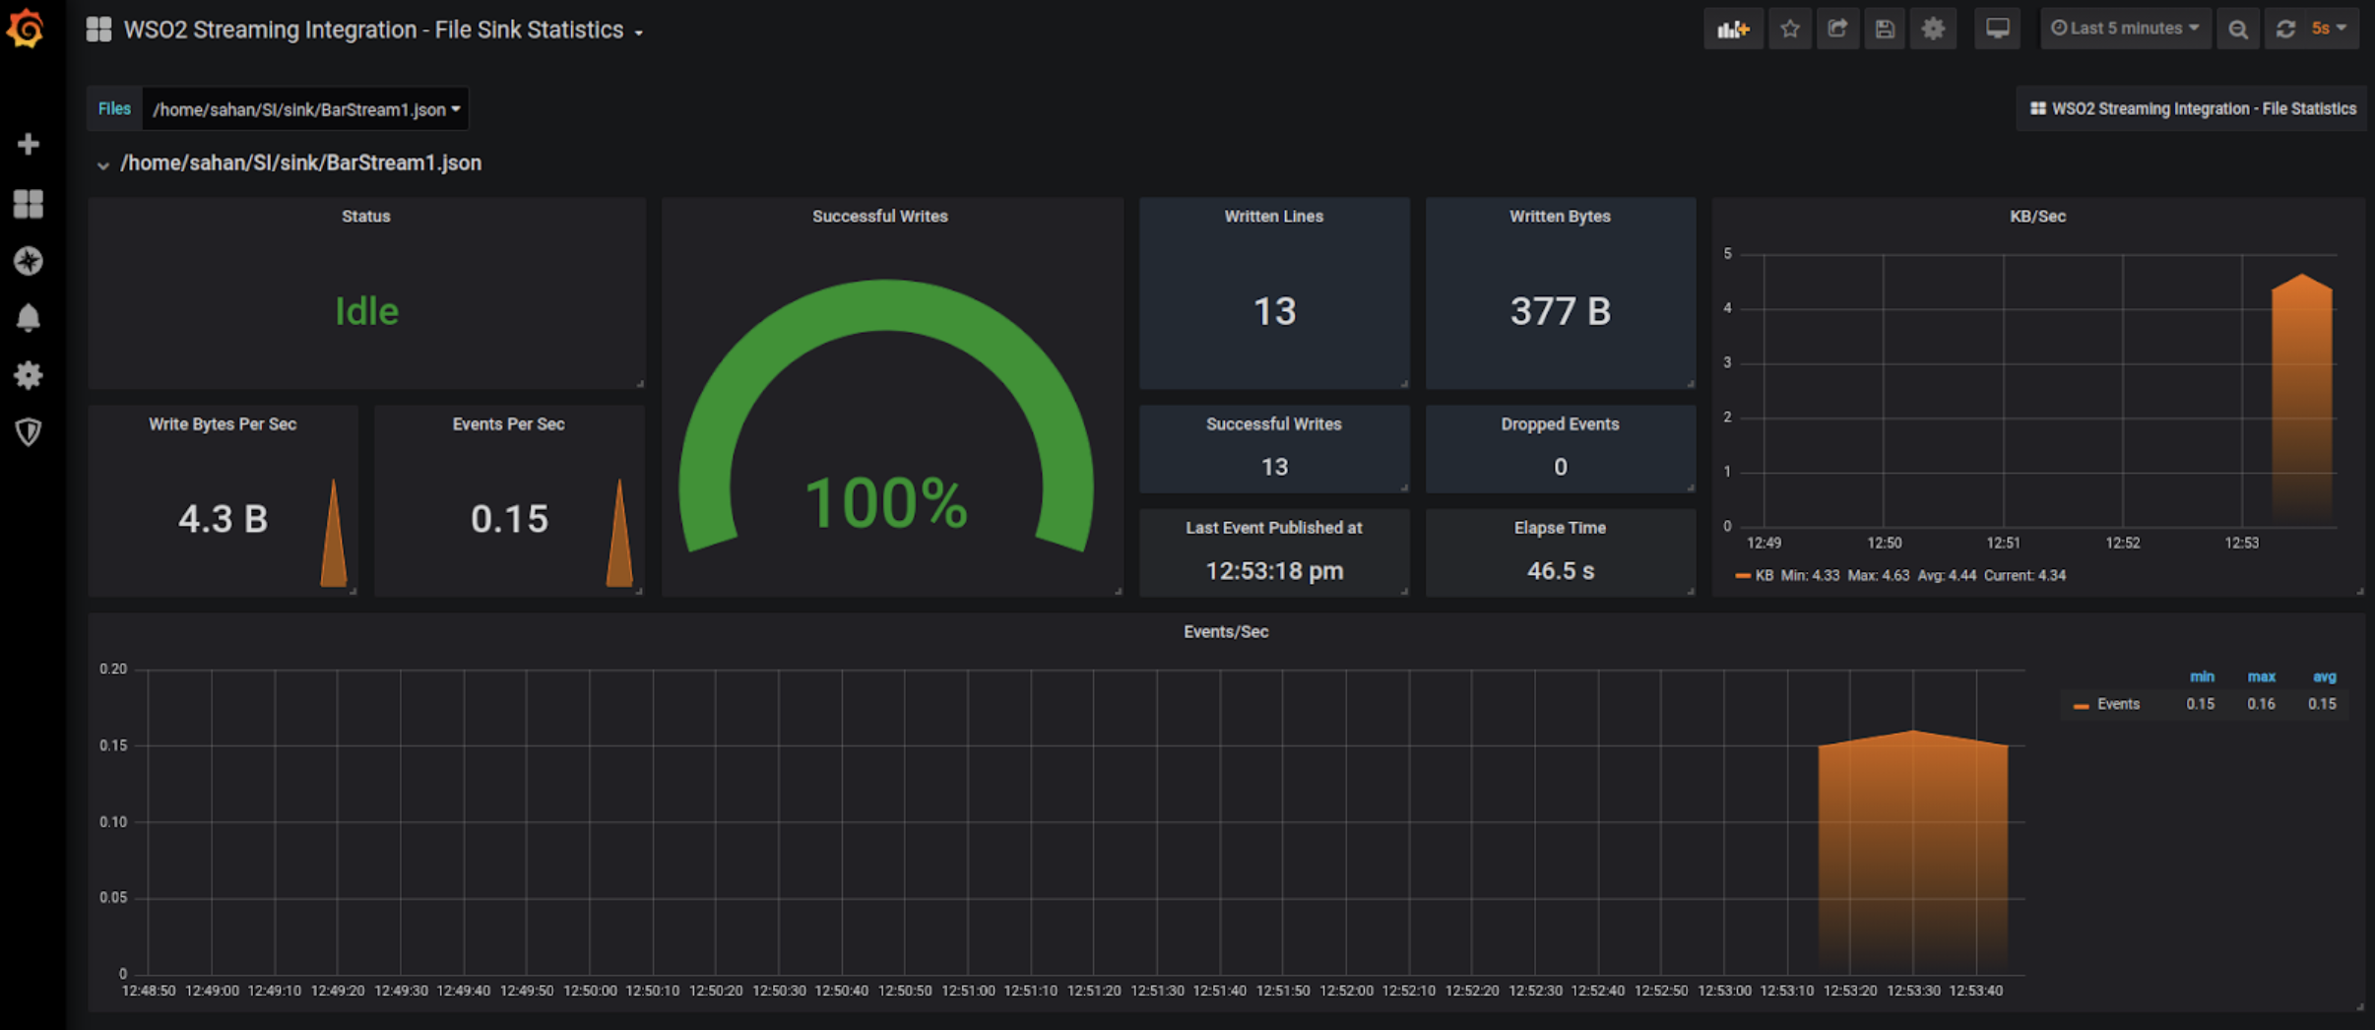The image size is (2375, 1030).
Task: Open the 5s refresh interval dropdown
Action: pyautogui.click(x=2330, y=29)
